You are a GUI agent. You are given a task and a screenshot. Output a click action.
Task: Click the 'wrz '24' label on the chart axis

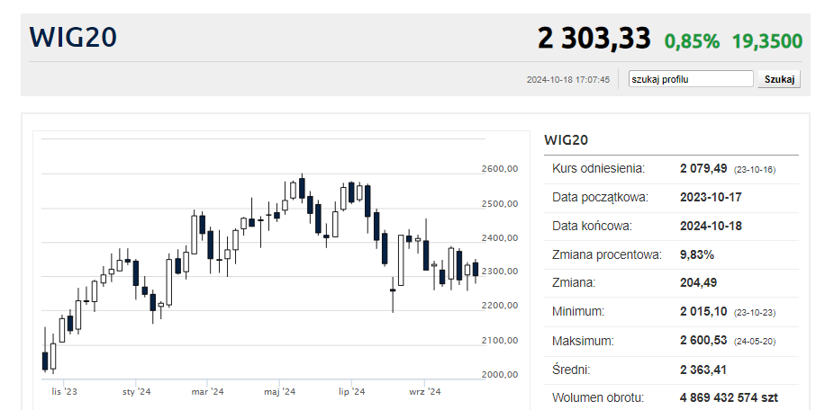point(424,392)
